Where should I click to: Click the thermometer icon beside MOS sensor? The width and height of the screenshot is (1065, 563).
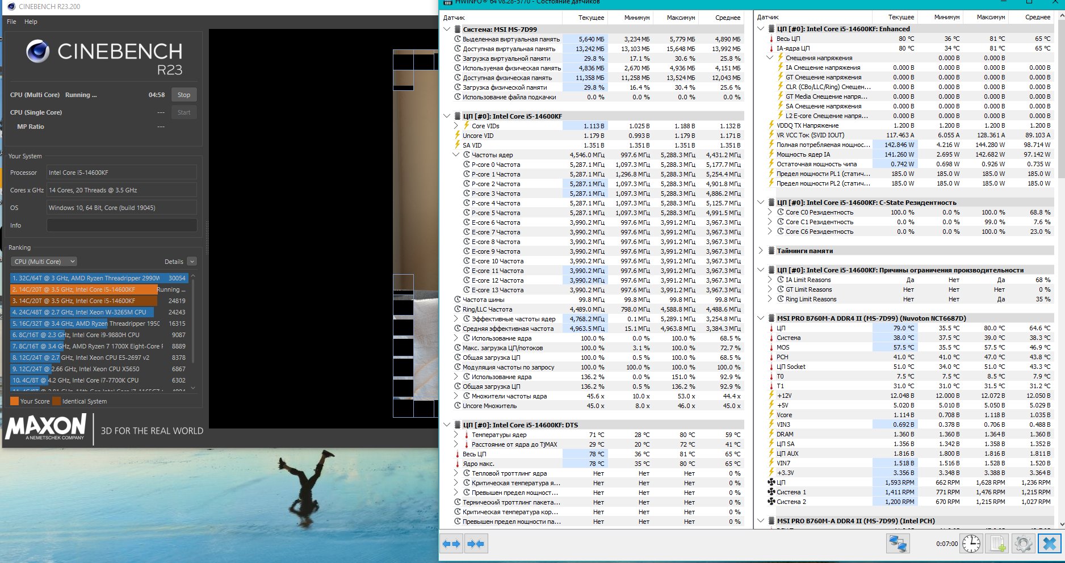click(x=772, y=347)
